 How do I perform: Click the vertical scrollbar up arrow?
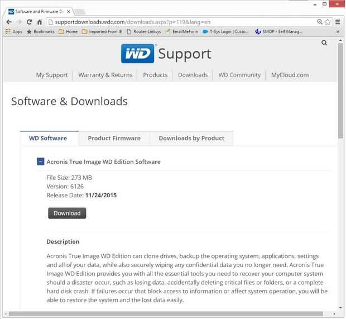tap(341, 40)
